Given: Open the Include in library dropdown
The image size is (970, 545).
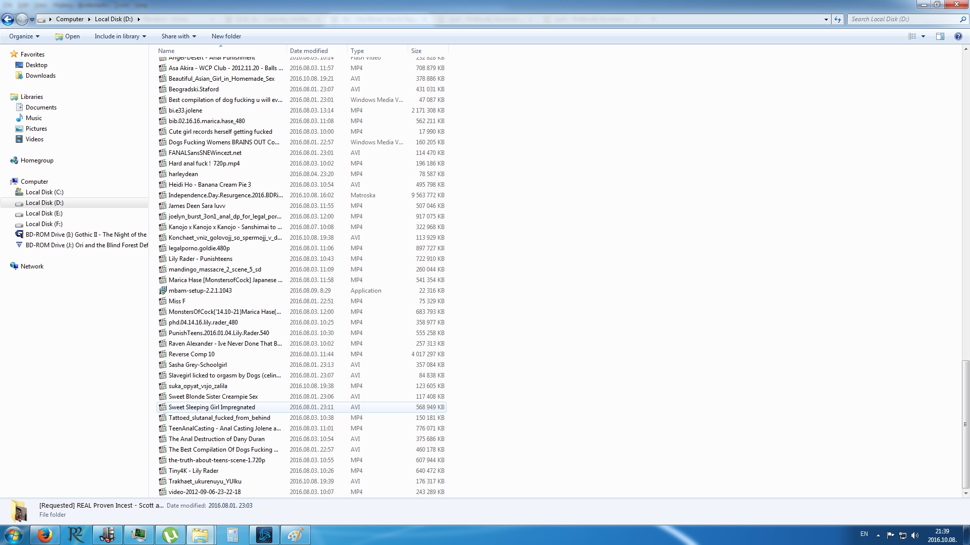Looking at the screenshot, I should click(120, 36).
